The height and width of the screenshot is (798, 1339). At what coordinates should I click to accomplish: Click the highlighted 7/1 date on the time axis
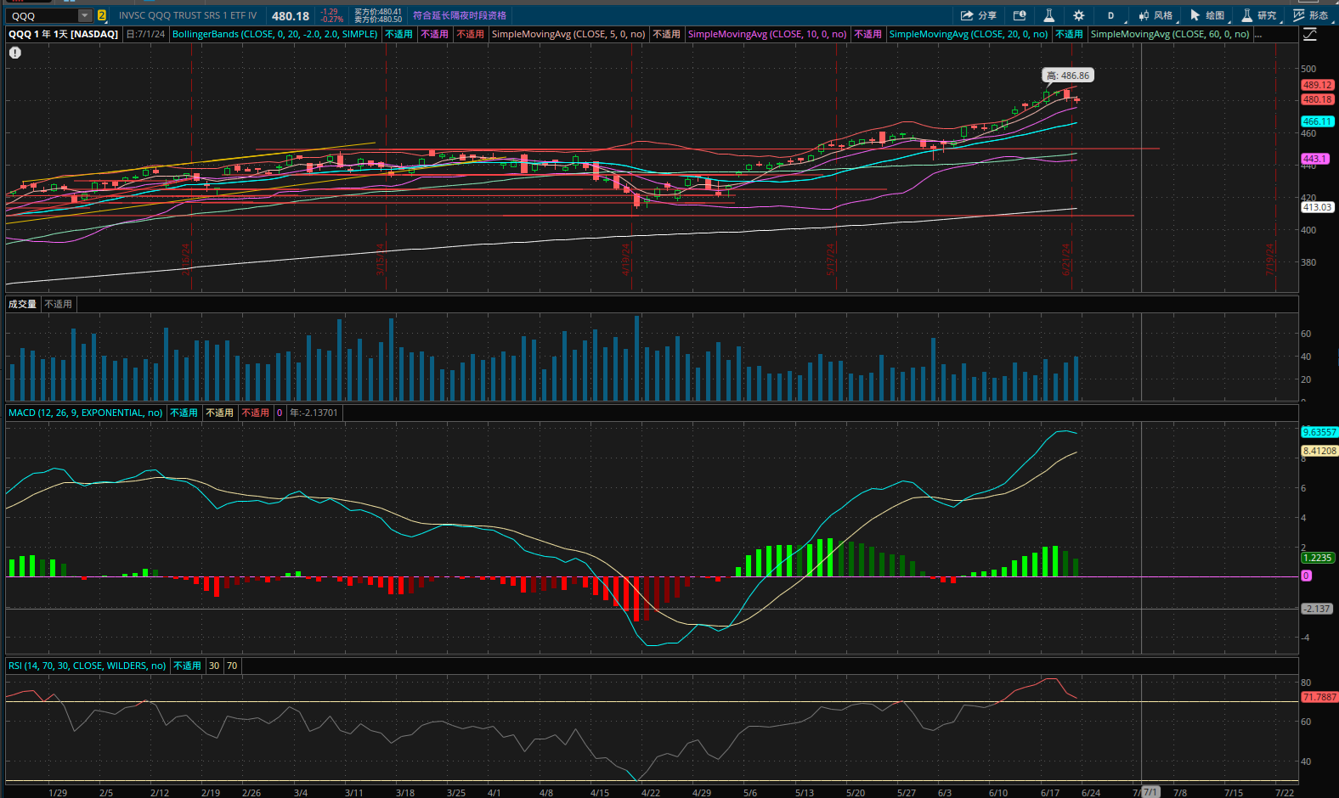click(1150, 792)
